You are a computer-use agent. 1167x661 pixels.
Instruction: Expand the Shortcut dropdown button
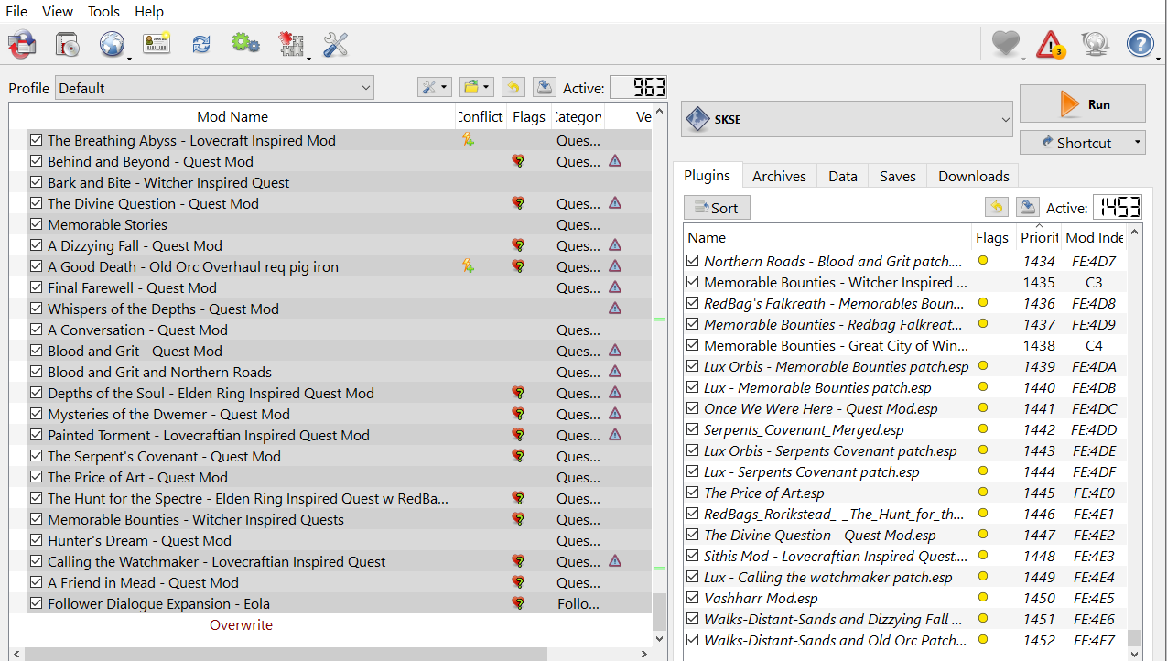(1138, 143)
